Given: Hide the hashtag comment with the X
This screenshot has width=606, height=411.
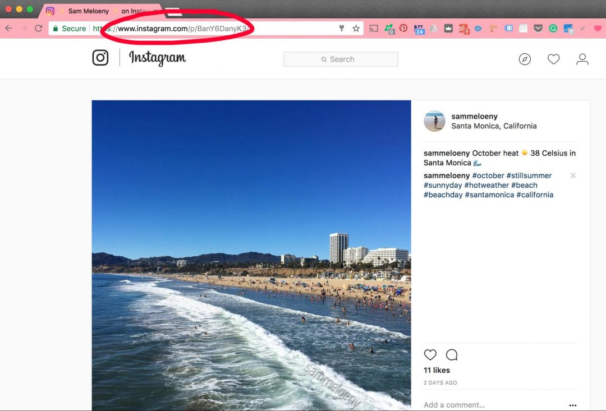Looking at the screenshot, I should click(x=573, y=176).
